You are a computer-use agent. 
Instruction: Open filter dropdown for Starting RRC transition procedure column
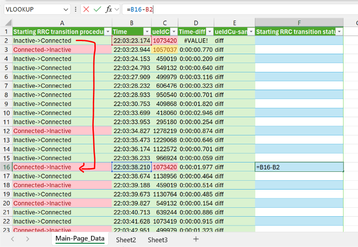tap(108, 32)
